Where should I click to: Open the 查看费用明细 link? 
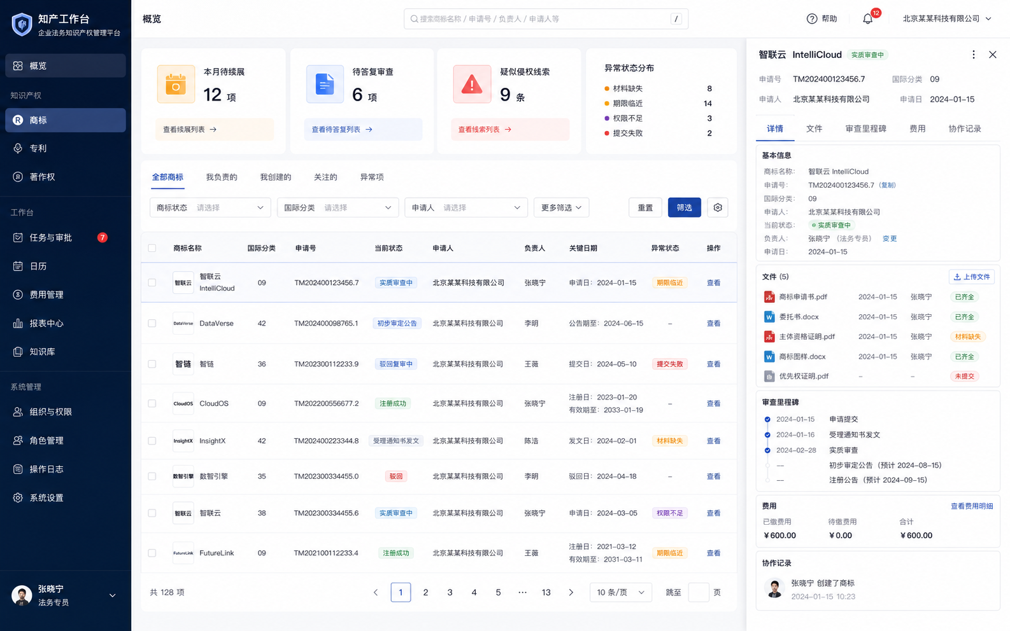point(972,506)
